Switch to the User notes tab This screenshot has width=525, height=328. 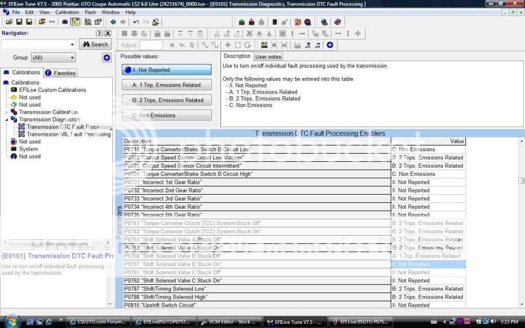click(268, 57)
